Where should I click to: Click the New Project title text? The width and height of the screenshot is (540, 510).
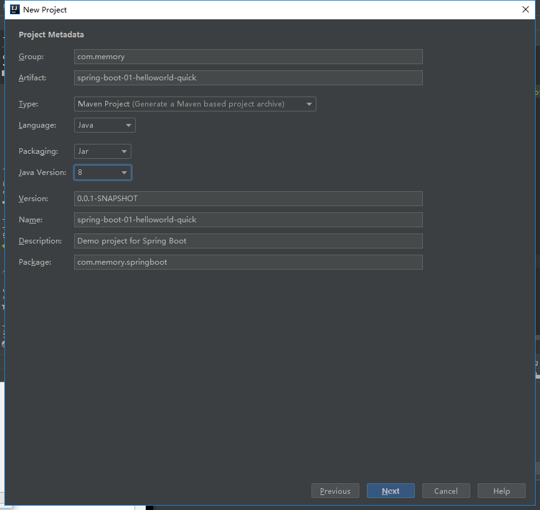click(x=45, y=9)
